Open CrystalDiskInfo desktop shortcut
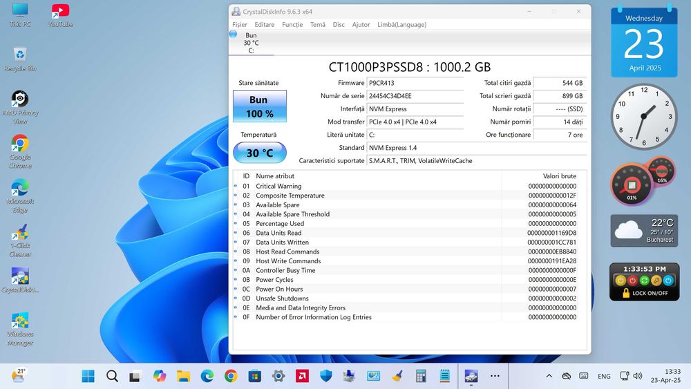 [x=20, y=278]
